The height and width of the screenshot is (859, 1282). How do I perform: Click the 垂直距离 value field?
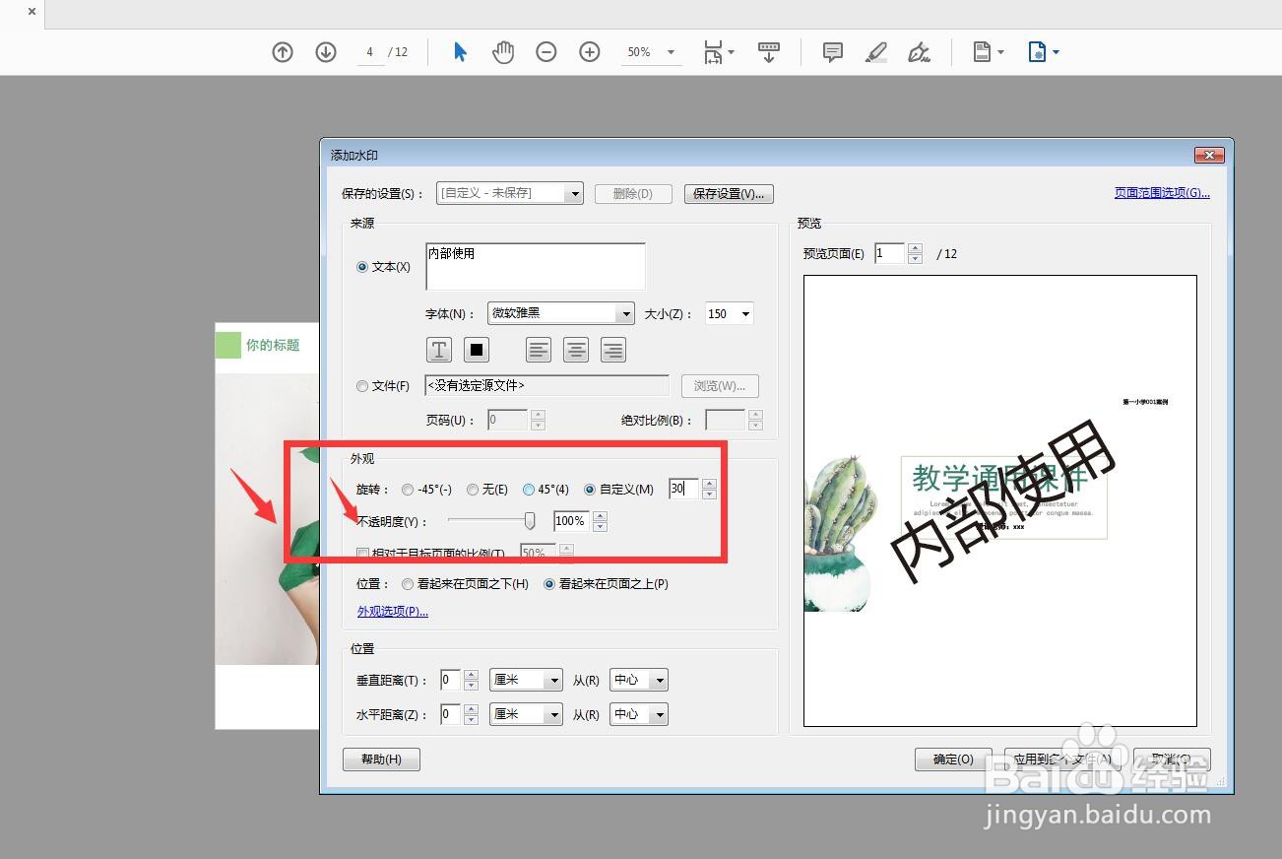[x=450, y=680]
